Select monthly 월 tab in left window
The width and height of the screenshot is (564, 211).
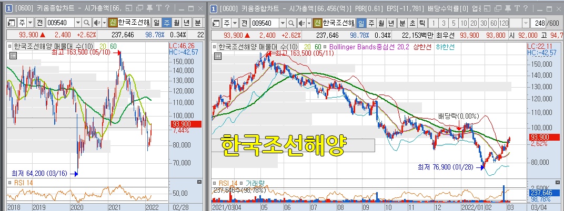177,23
